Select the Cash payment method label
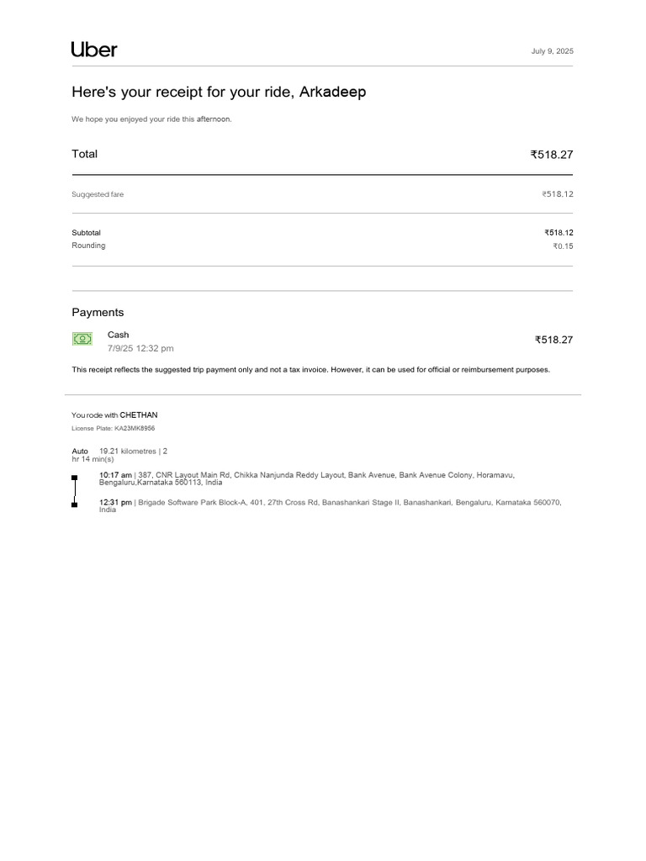This screenshot has width=646, height=861. pyautogui.click(x=119, y=335)
